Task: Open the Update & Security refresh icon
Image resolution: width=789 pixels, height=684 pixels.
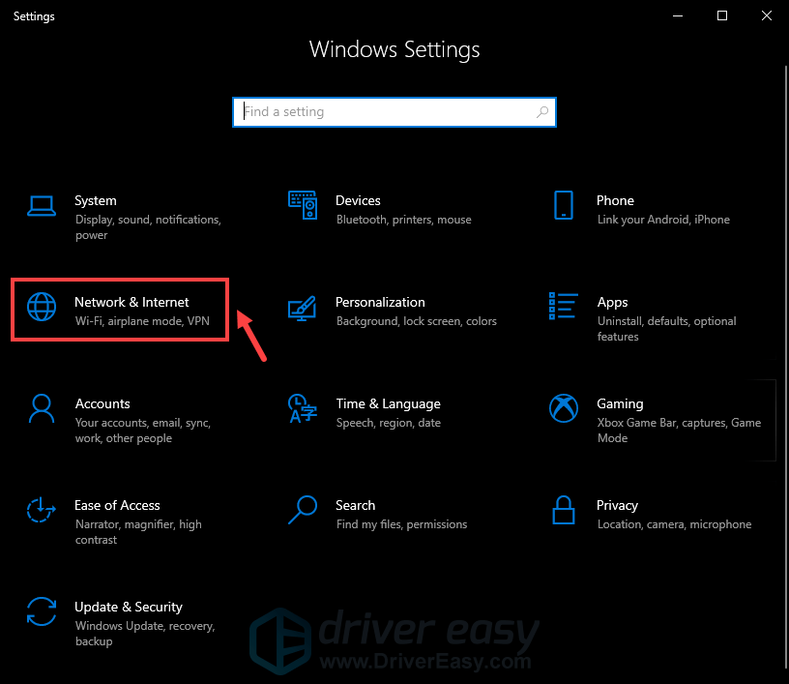Action: pos(42,611)
